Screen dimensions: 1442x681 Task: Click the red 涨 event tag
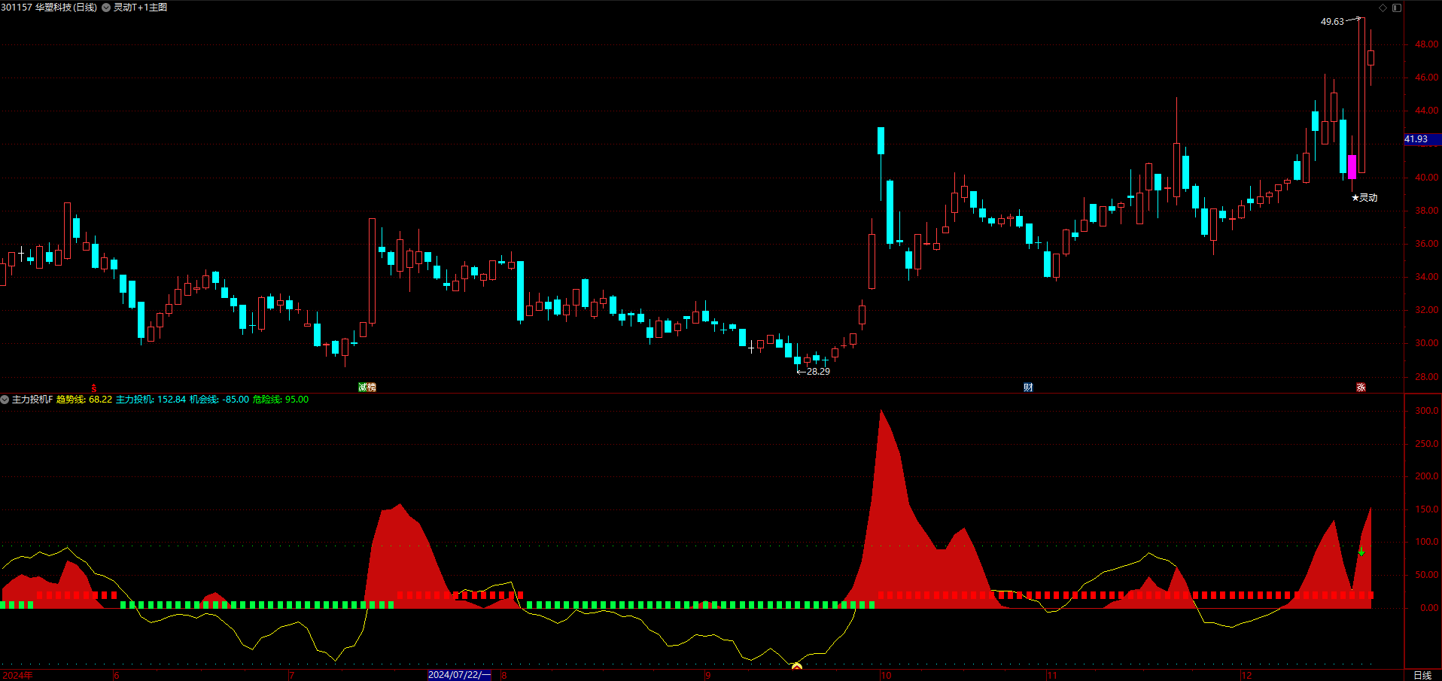click(x=1361, y=388)
